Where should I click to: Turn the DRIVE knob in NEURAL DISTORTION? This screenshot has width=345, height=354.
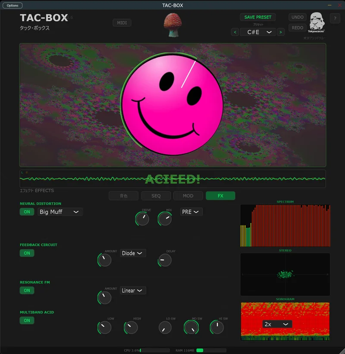(142, 219)
